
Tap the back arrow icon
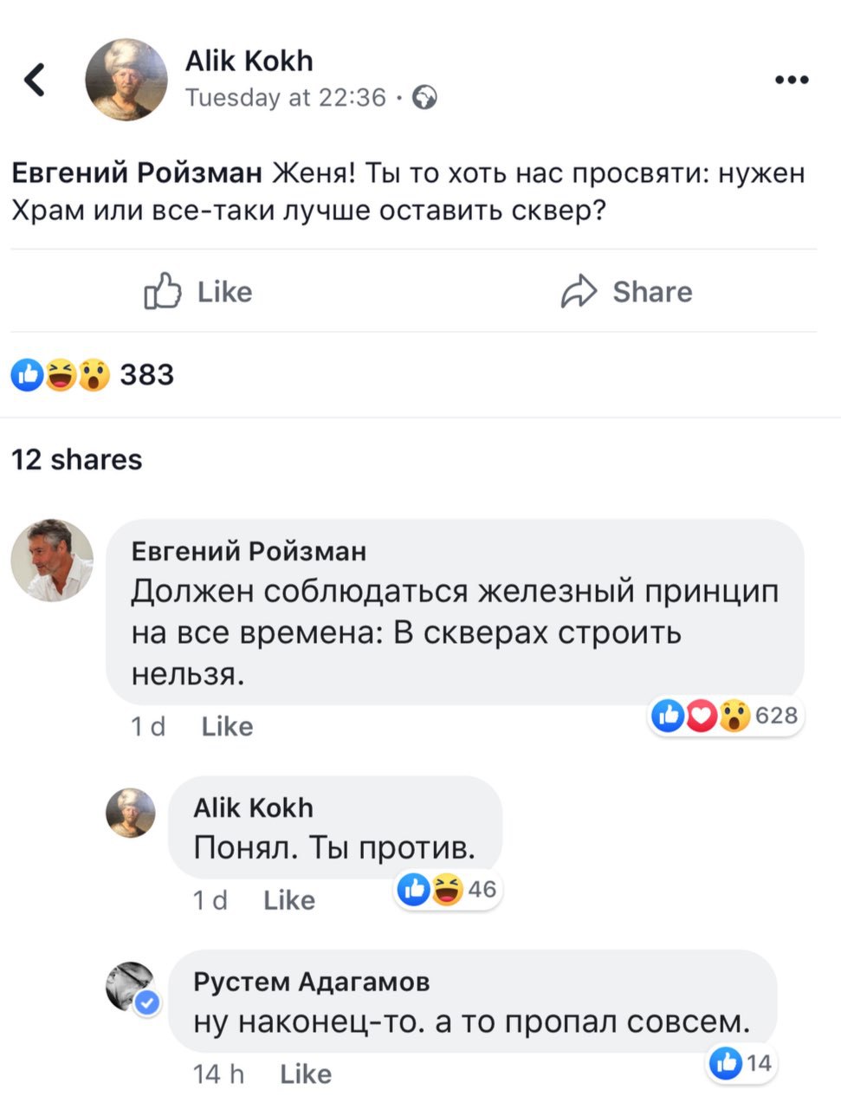tap(35, 80)
